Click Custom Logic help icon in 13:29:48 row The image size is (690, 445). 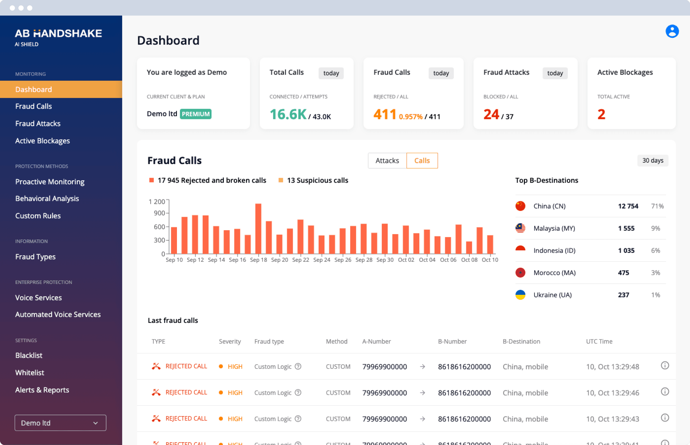click(x=298, y=366)
